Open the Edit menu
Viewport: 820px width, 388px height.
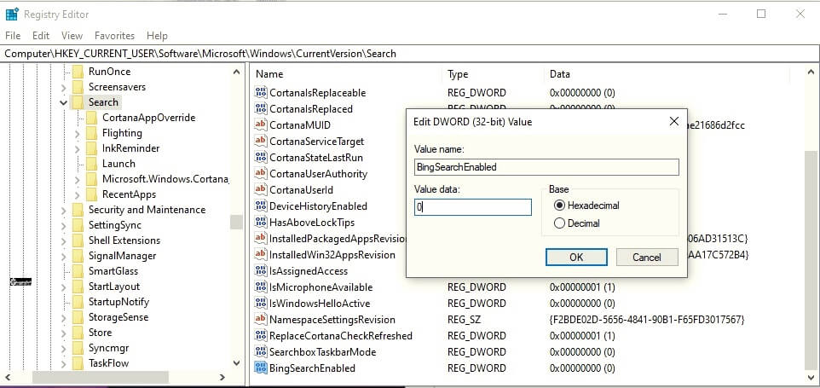point(41,36)
